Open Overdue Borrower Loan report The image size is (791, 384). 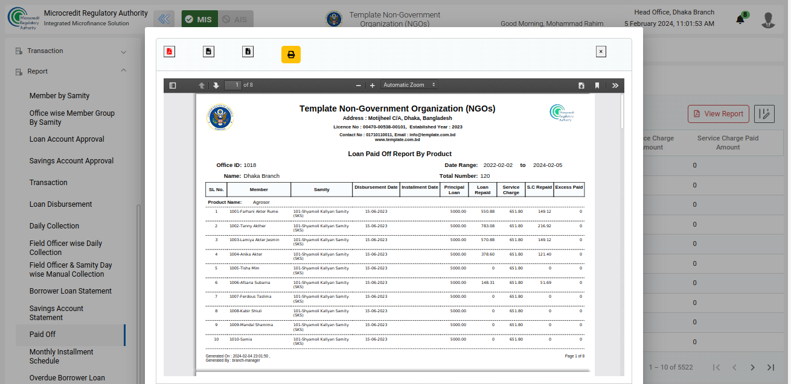tap(67, 378)
